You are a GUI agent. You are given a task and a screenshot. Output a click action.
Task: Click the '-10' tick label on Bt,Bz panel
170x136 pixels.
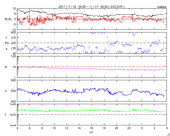[x=14, y=30]
